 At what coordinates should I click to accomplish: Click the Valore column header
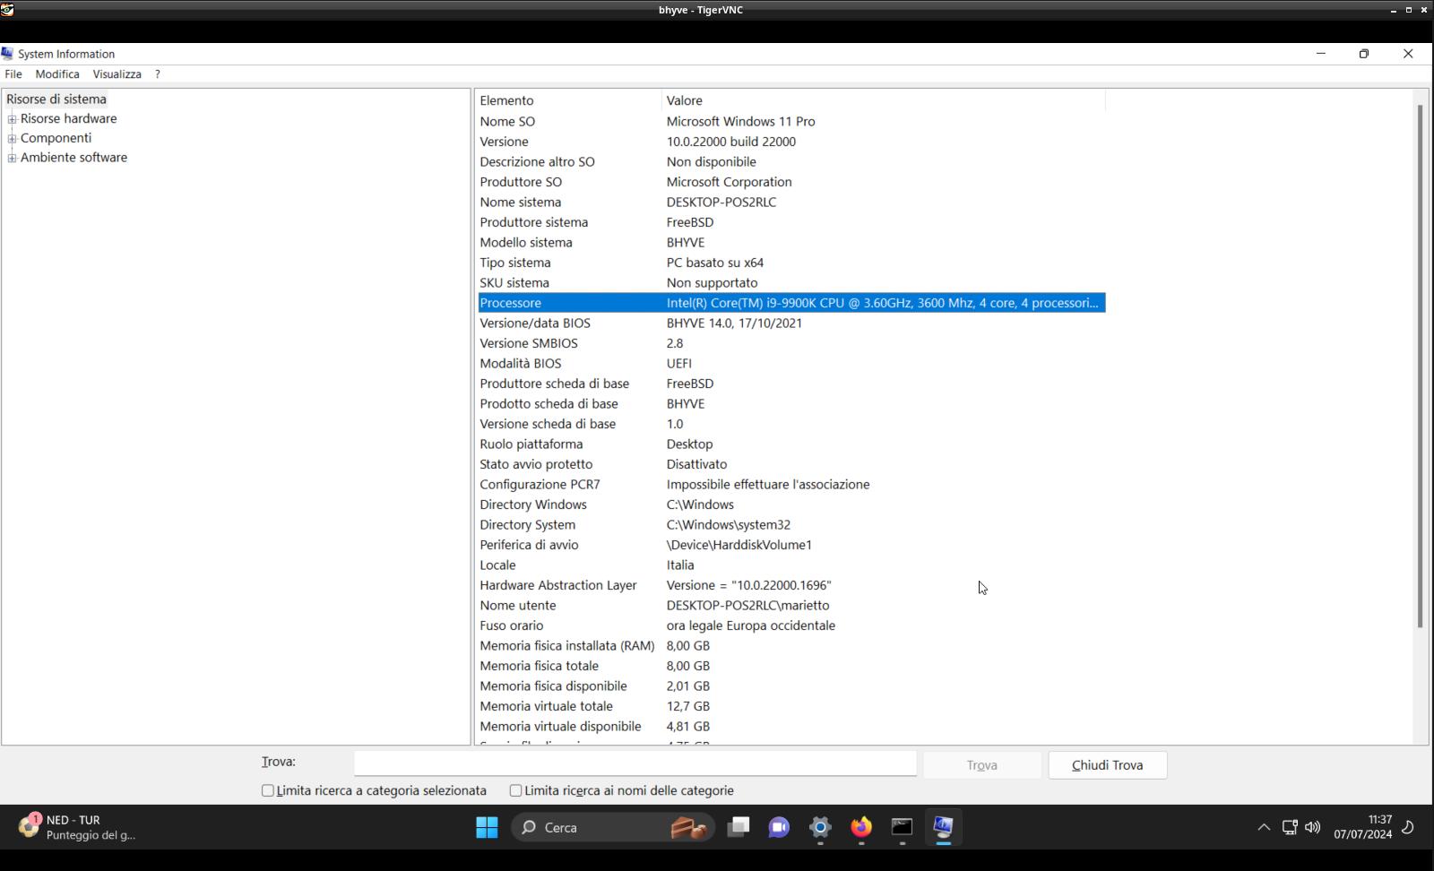pyautogui.click(x=884, y=100)
